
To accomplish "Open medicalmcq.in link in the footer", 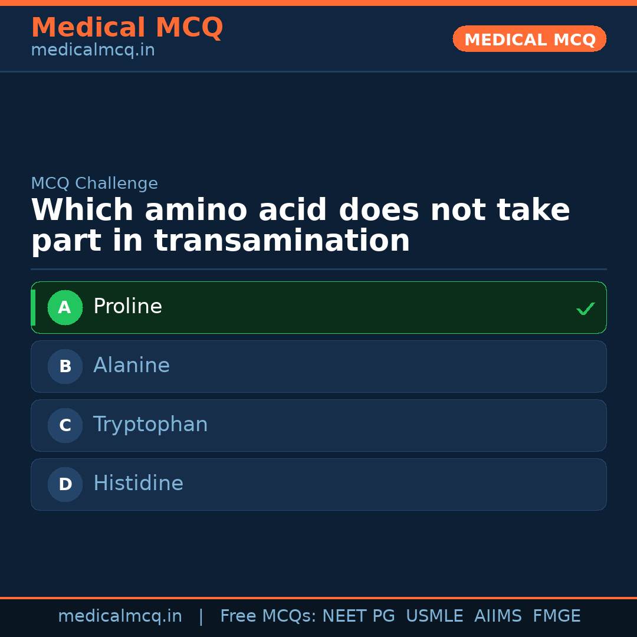I will click(120, 616).
